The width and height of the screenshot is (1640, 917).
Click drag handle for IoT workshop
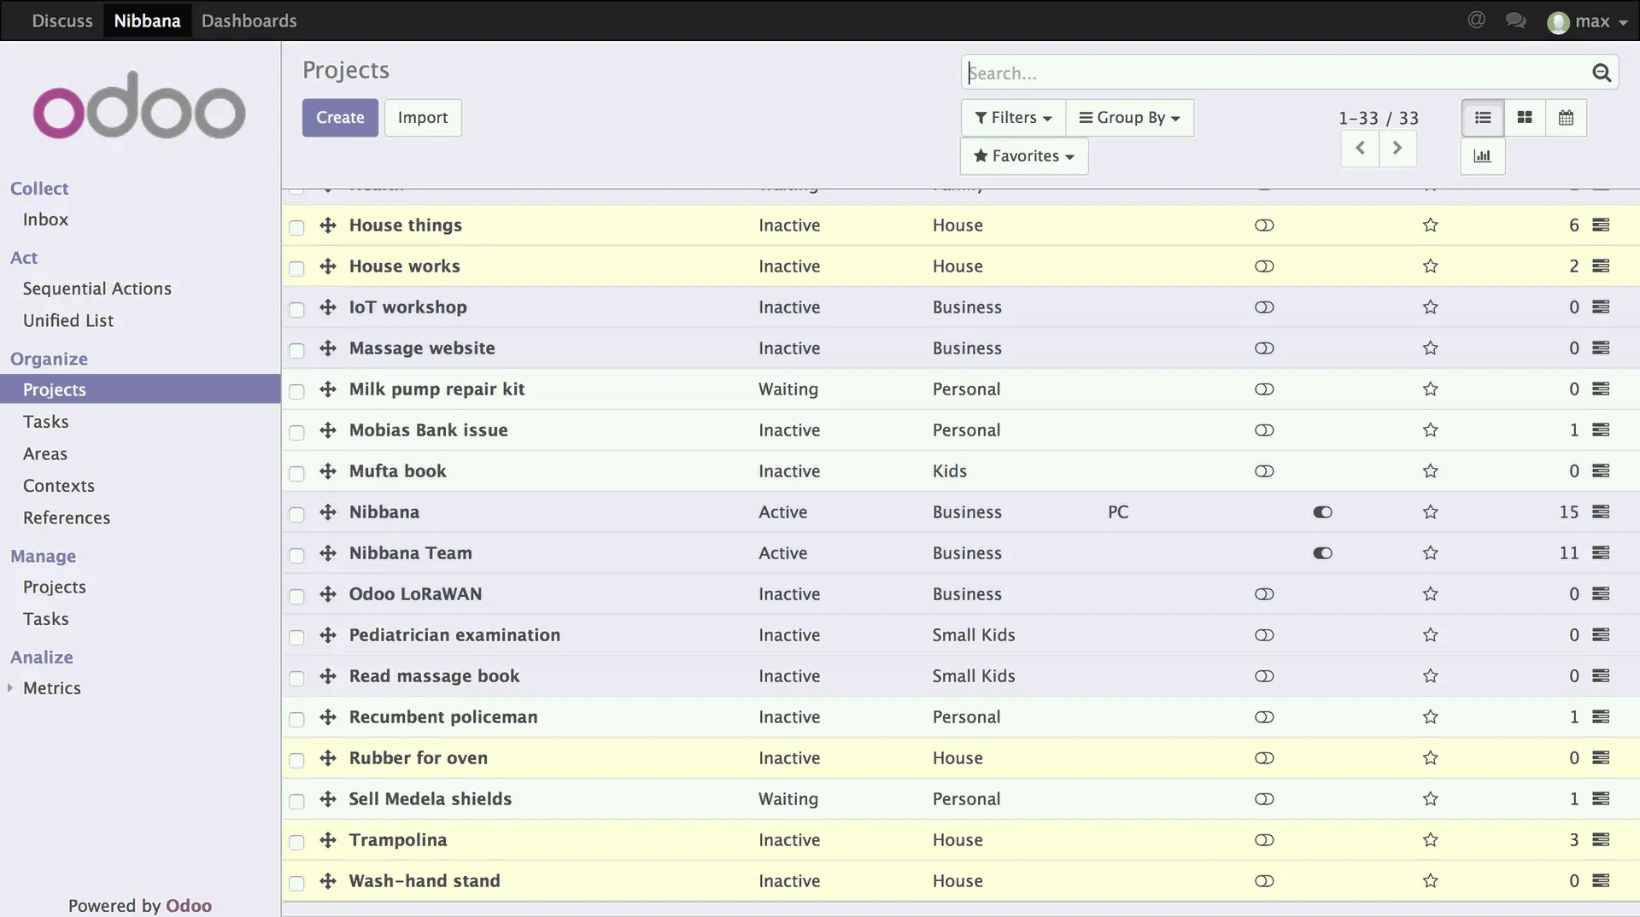pyautogui.click(x=328, y=307)
